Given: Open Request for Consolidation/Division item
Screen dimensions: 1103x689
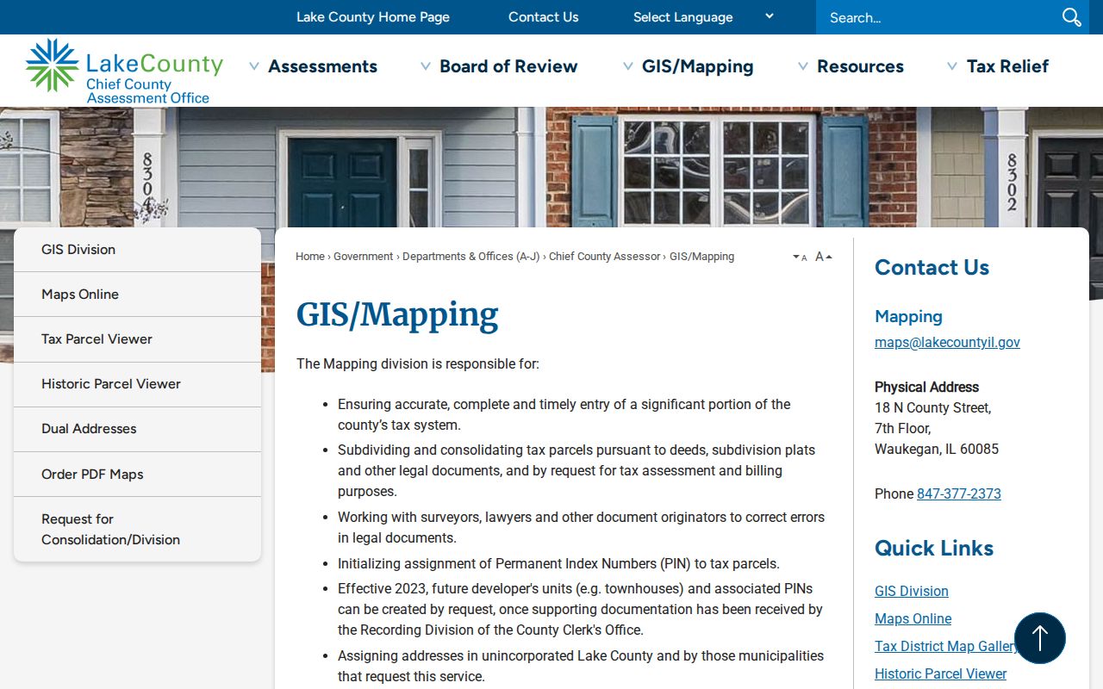Looking at the screenshot, I should click(137, 530).
